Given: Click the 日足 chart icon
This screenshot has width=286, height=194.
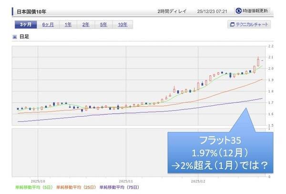Looking at the screenshot, I should click(15, 37).
